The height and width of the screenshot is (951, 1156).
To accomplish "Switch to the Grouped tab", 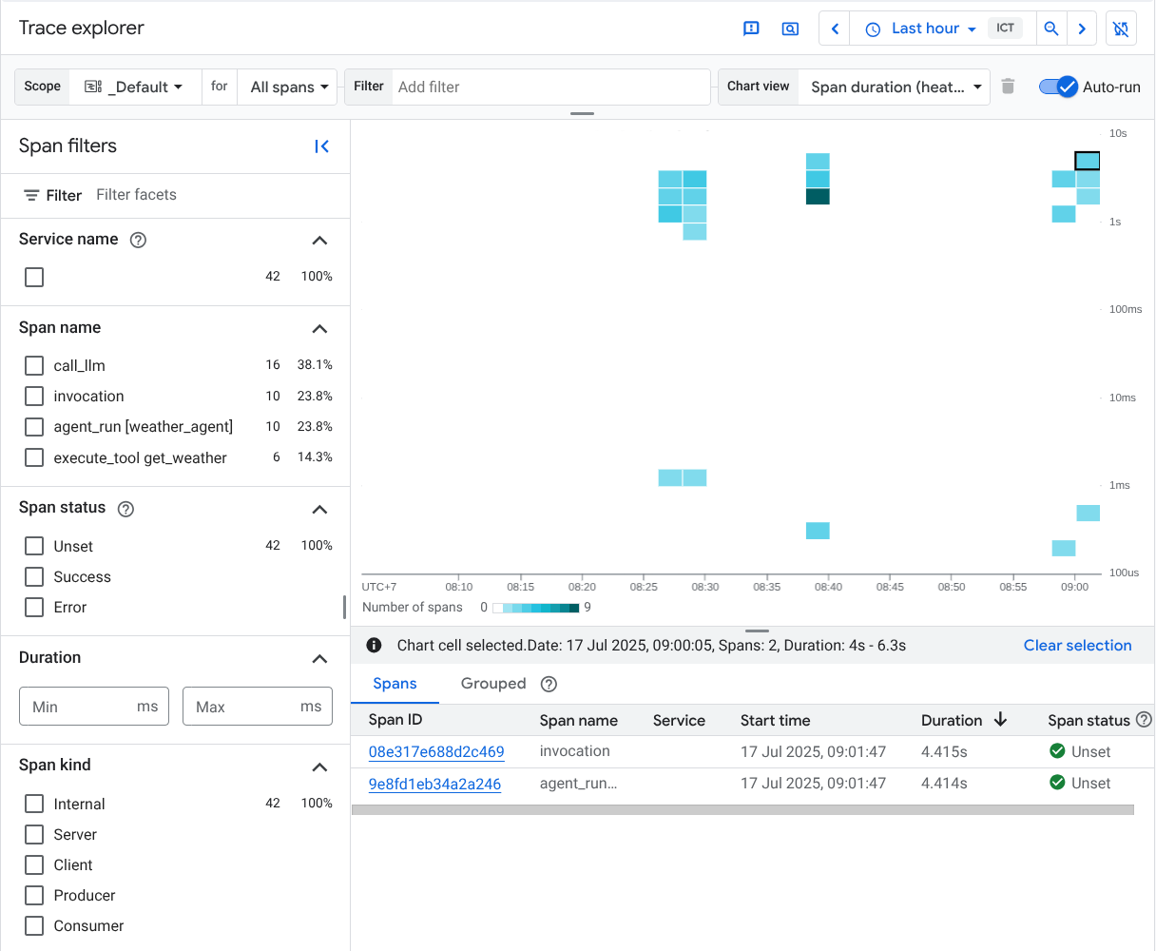I will click(x=492, y=684).
